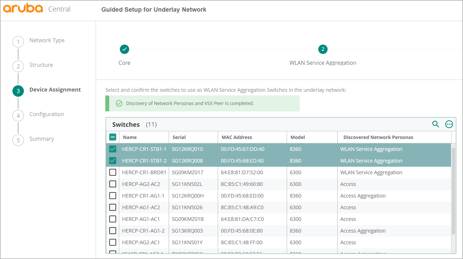
Task: Uncheck the HERCP-CR1-STB1-1 switch
Action: (113, 149)
